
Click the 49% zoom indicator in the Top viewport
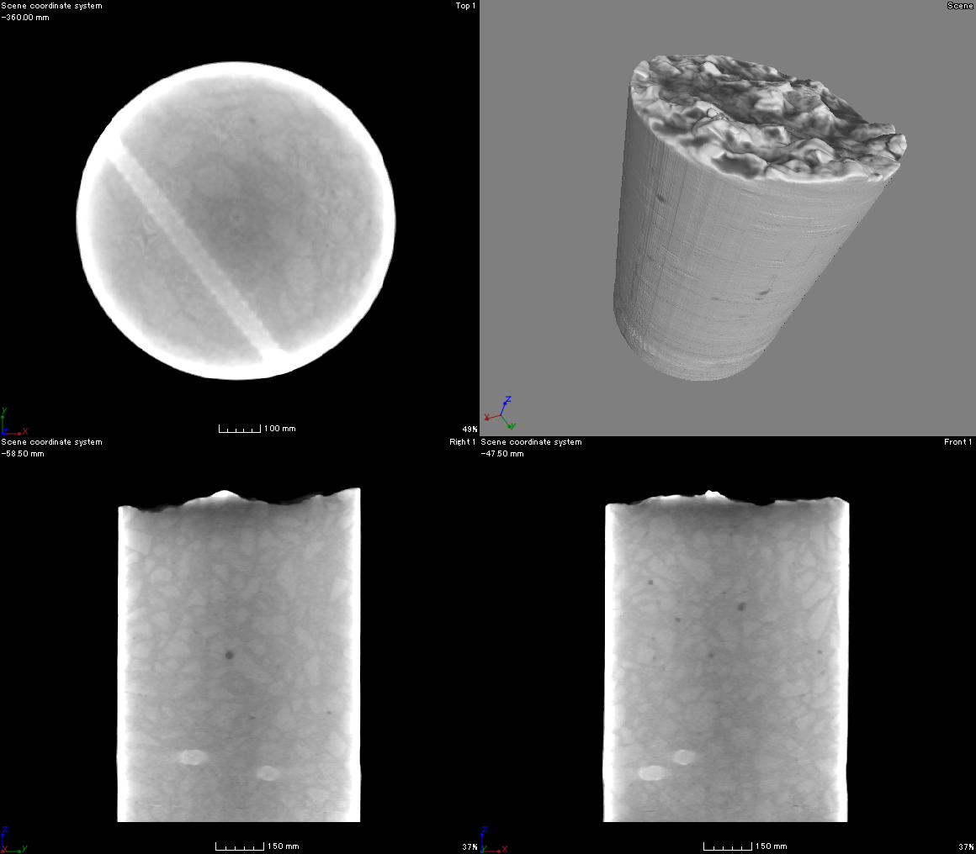(468, 428)
